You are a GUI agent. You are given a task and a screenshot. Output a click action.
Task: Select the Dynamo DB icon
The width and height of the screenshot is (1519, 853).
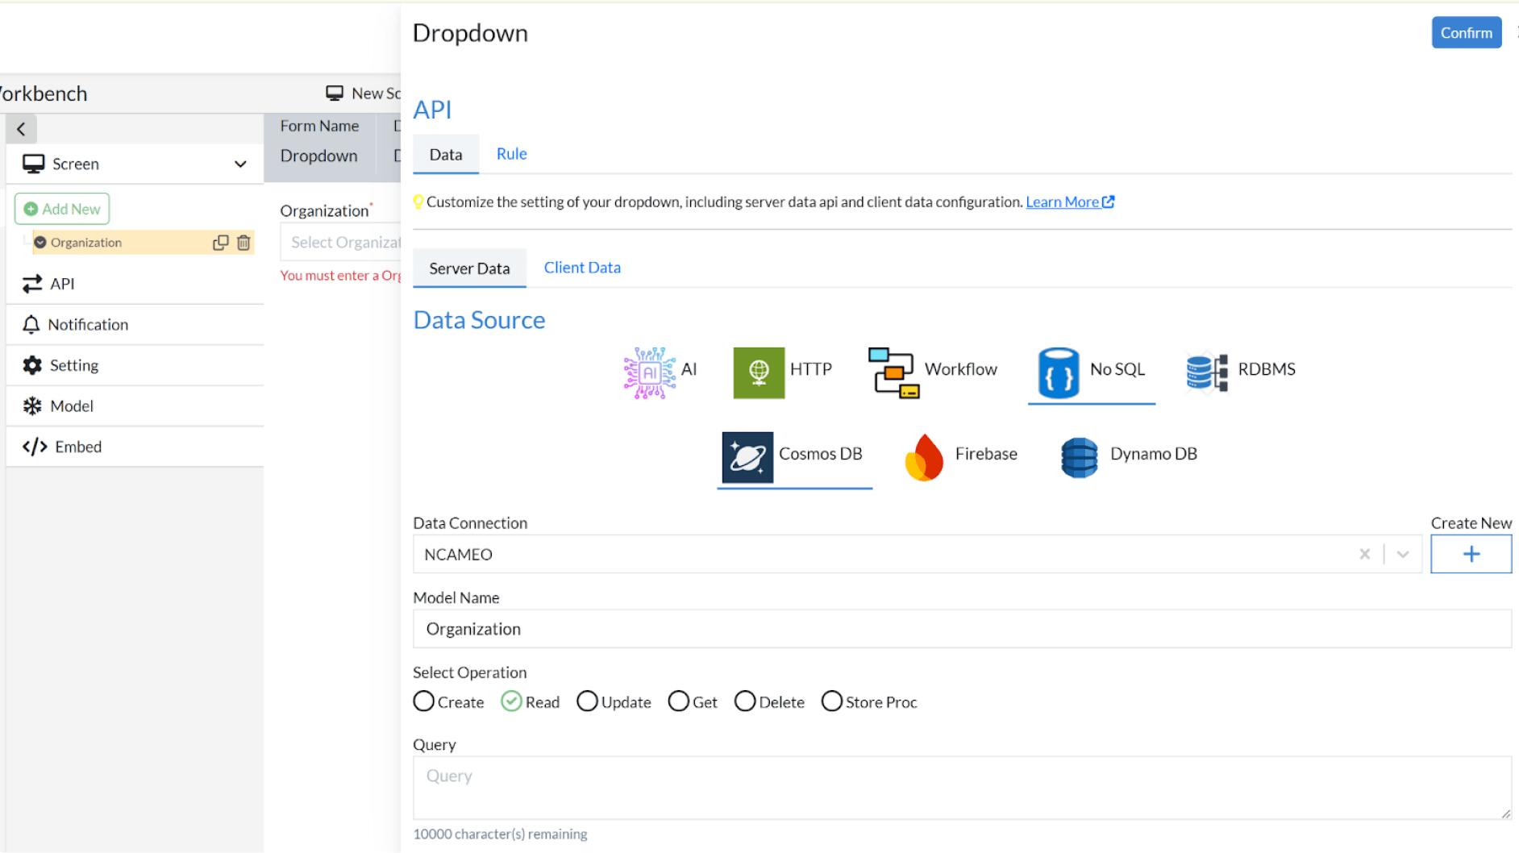tap(1079, 457)
